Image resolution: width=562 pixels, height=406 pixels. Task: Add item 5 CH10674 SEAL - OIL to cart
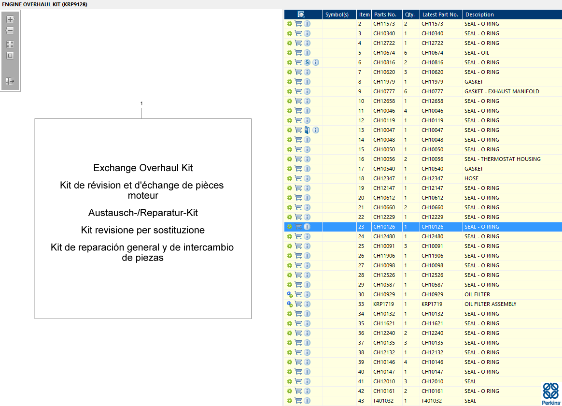click(298, 53)
